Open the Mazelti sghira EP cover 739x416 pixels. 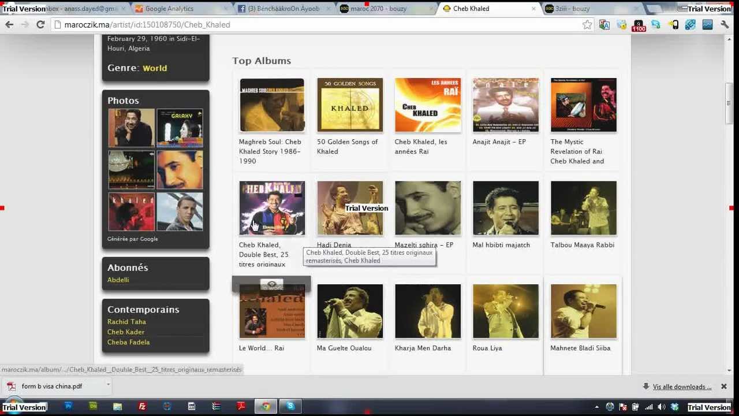(x=428, y=208)
